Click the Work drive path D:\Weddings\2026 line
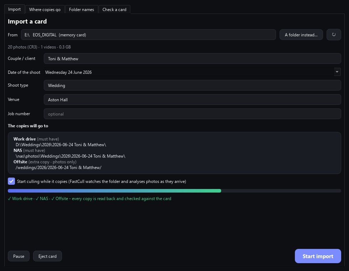Viewport: 349px width, 271px height. pos(61,145)
